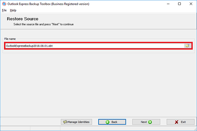Click the browse folder icon in File name field
This screenshot has height=131, width=197.
point(187,46)
